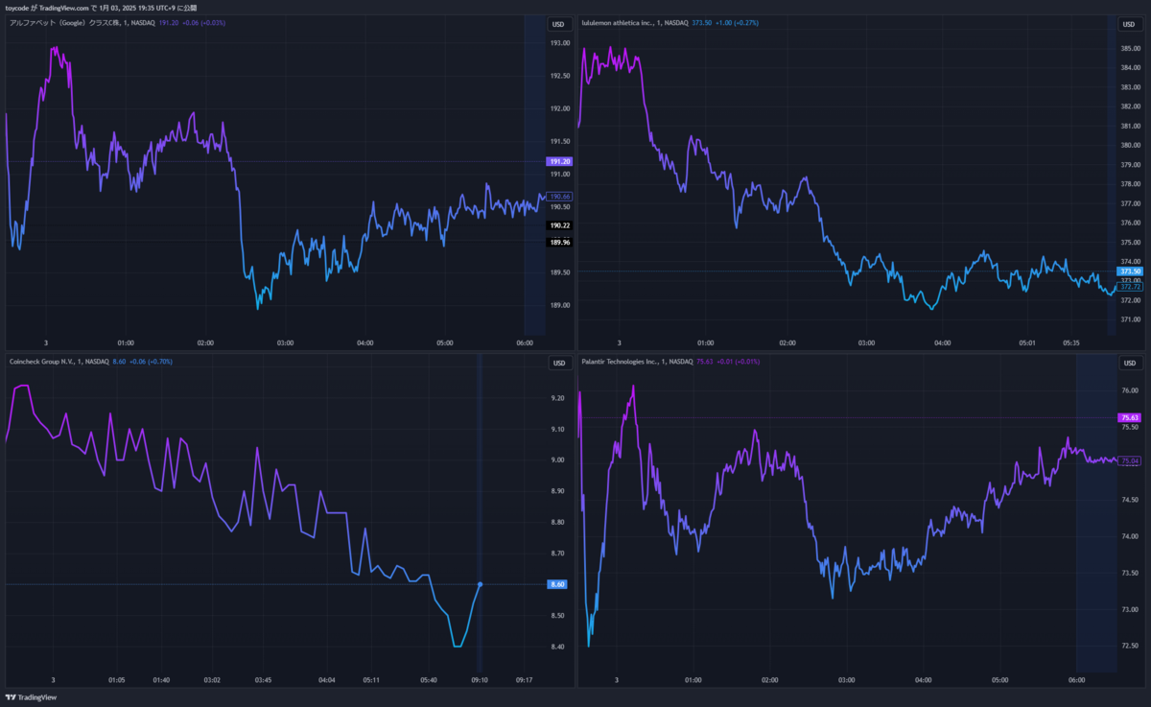Click the 06:00 time label on Palantir chart
Viewport: 1151px width, 707px height.
click(x=1076, y=680)
